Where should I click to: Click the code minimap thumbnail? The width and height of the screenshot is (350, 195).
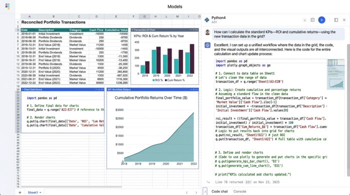pos(335,74)
